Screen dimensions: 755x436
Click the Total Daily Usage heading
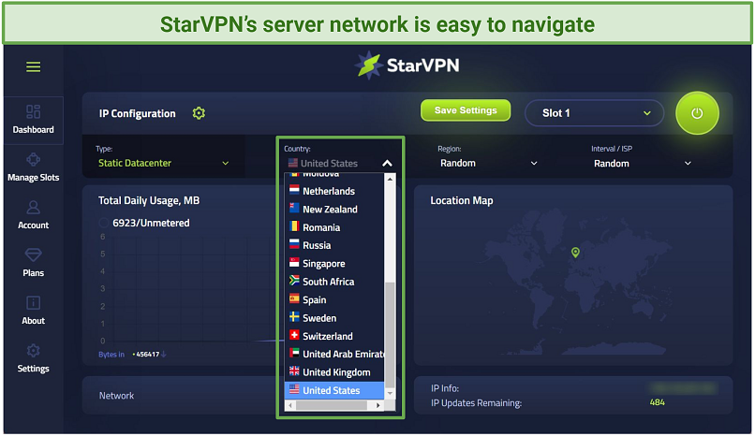pos(149,200)
